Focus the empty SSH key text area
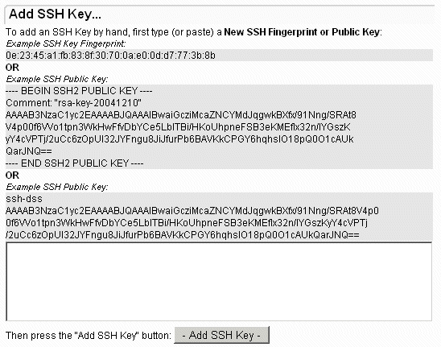The width and height of the screenshot is (441, 347). coord(219,282)
